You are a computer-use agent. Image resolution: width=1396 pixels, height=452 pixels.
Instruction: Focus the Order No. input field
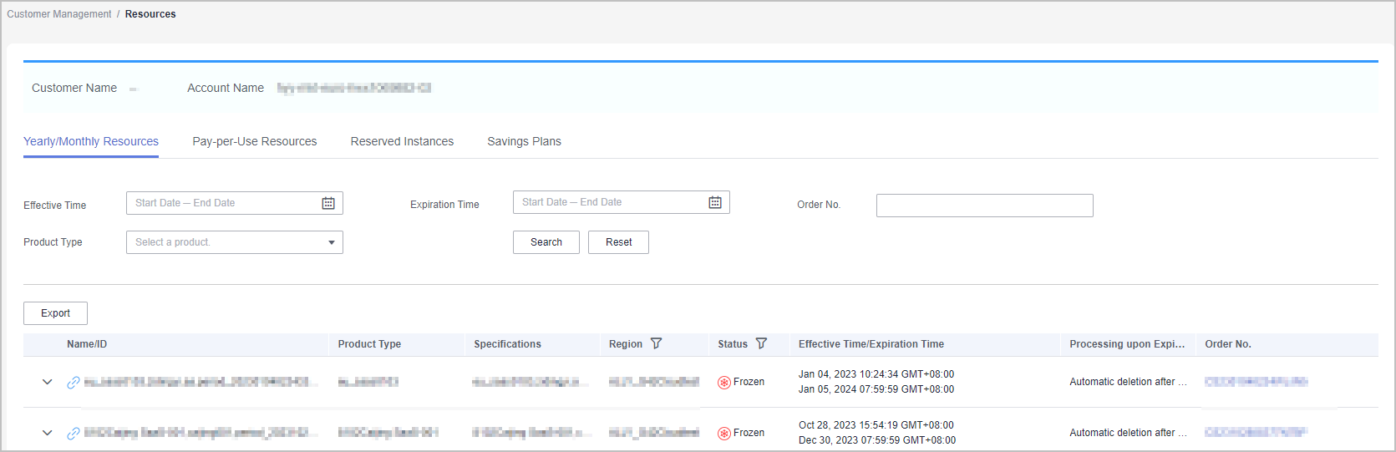pyautogui.click(x=984, y=206)
